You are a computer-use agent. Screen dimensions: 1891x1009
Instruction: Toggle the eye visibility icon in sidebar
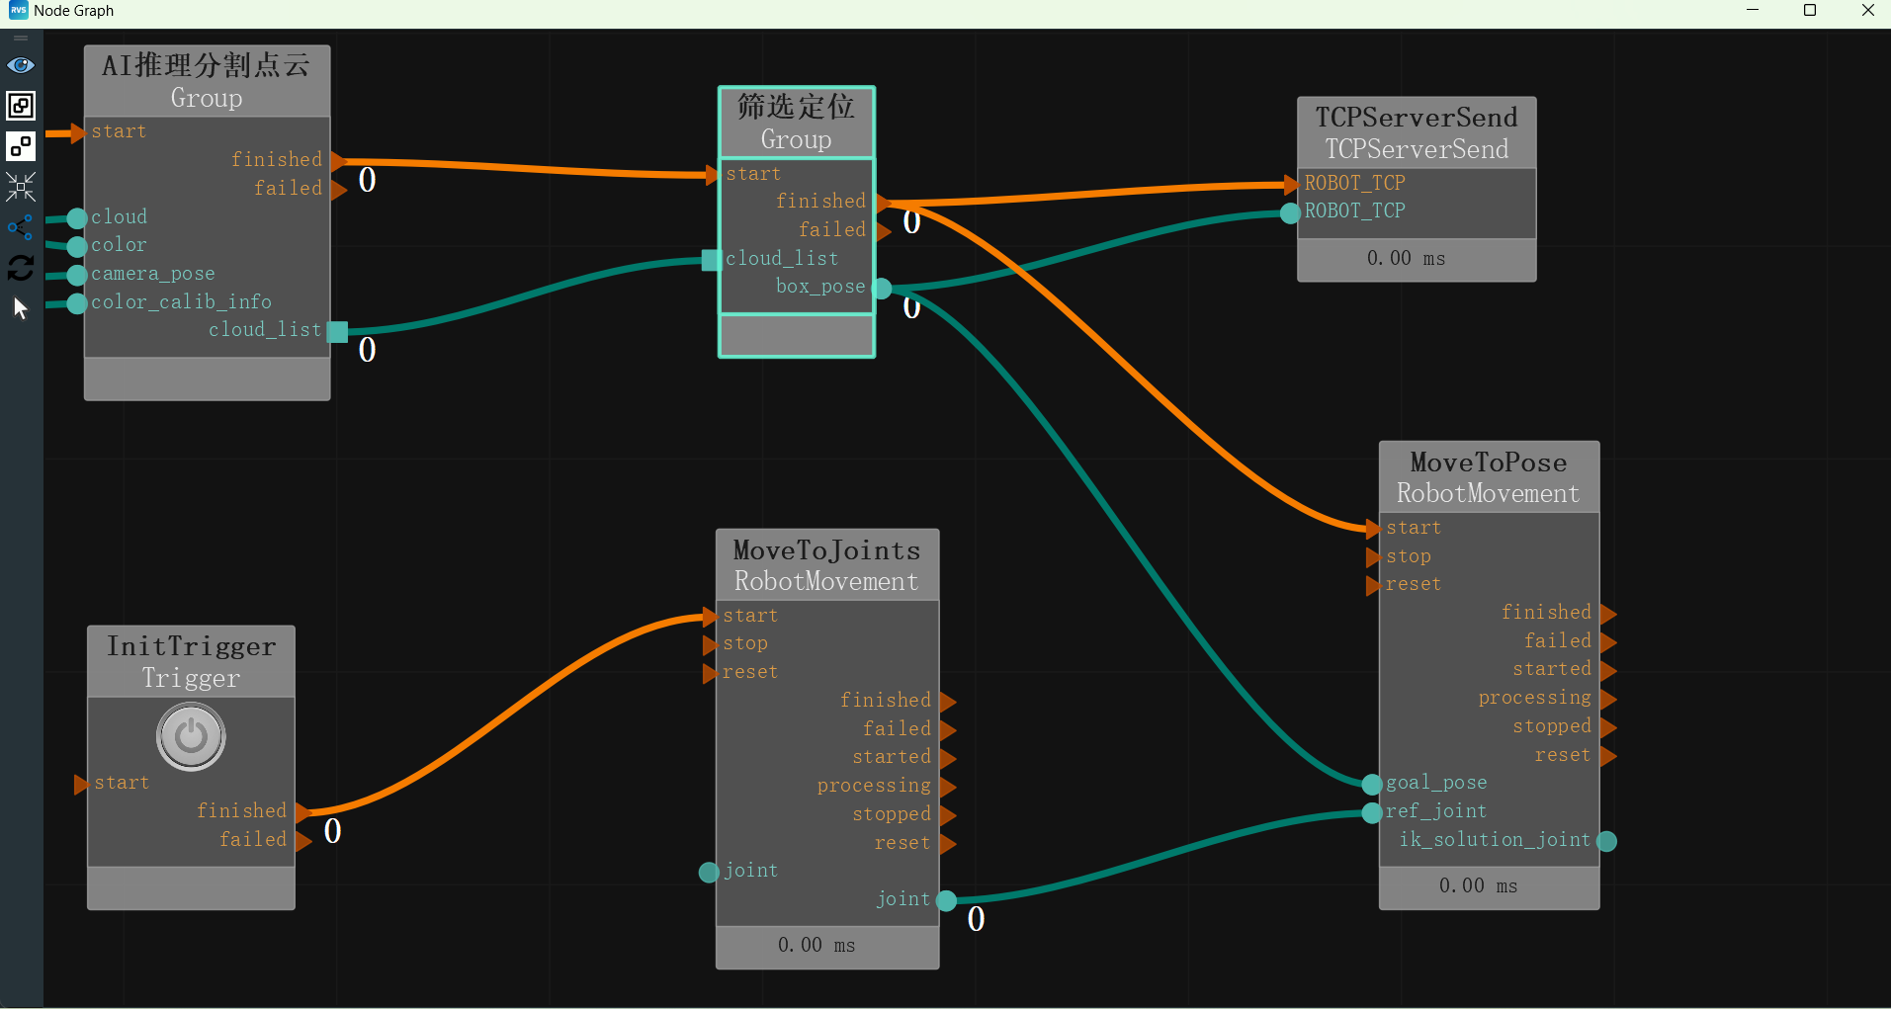tap(21, 65)
